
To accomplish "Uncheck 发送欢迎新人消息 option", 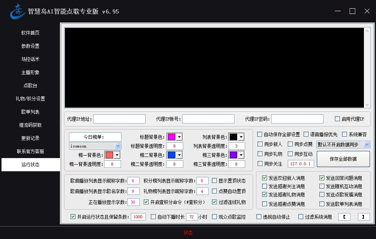I will tap(264, 178).
